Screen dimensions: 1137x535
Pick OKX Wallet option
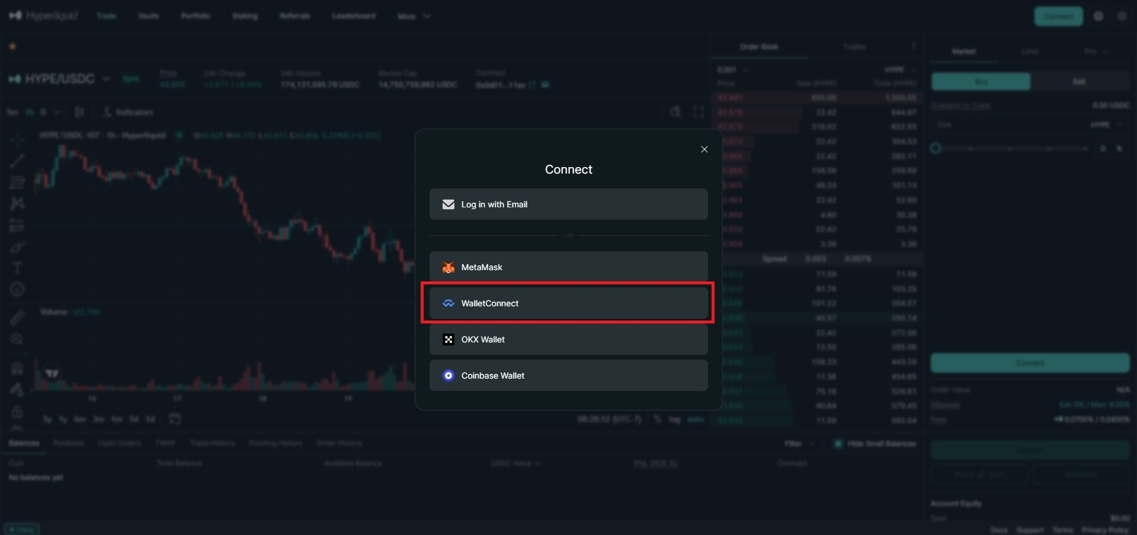[x=568, y=339]
